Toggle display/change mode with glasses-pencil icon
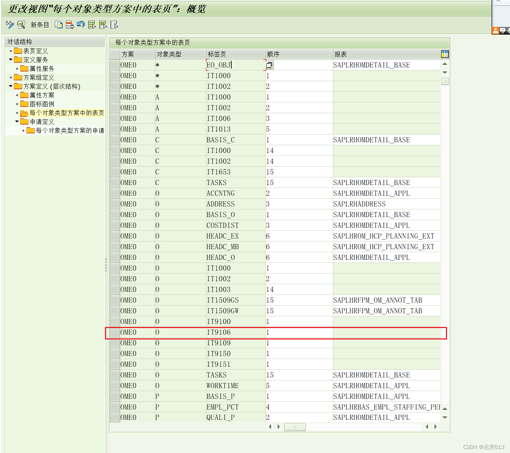The image size is (510, 453). (10, 25)
